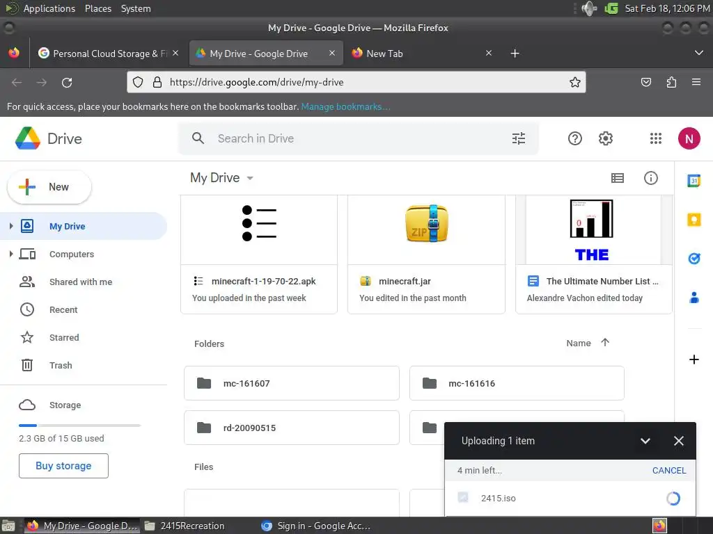Click the URL address bar
Screen dimensions: 713x534
356,82
